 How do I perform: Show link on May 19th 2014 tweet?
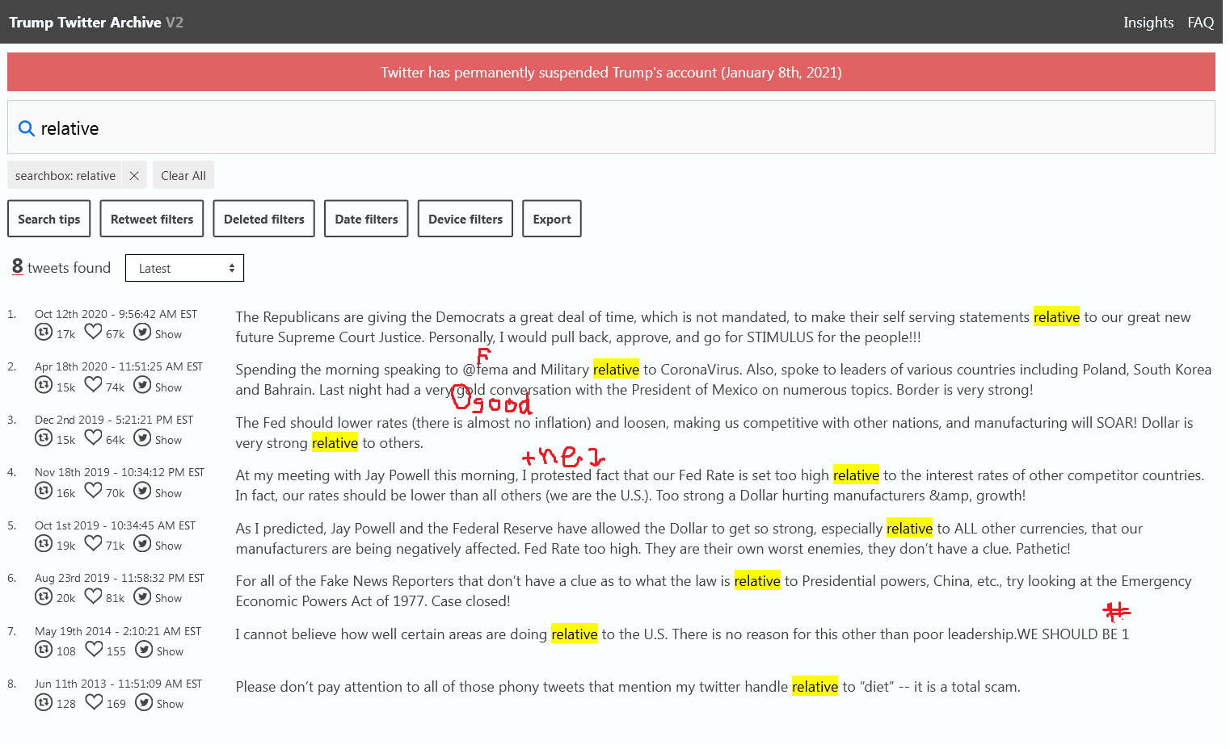click(x=170, y=651)
